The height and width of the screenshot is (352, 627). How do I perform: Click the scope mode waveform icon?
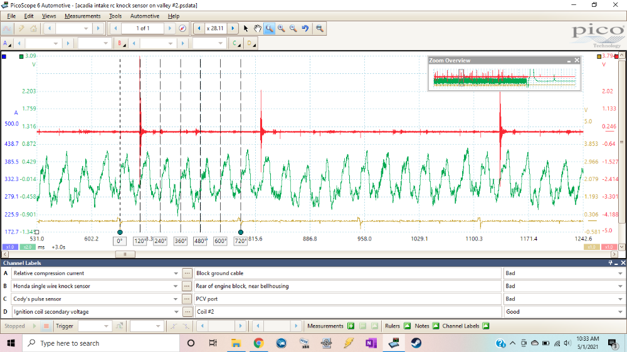7,28
